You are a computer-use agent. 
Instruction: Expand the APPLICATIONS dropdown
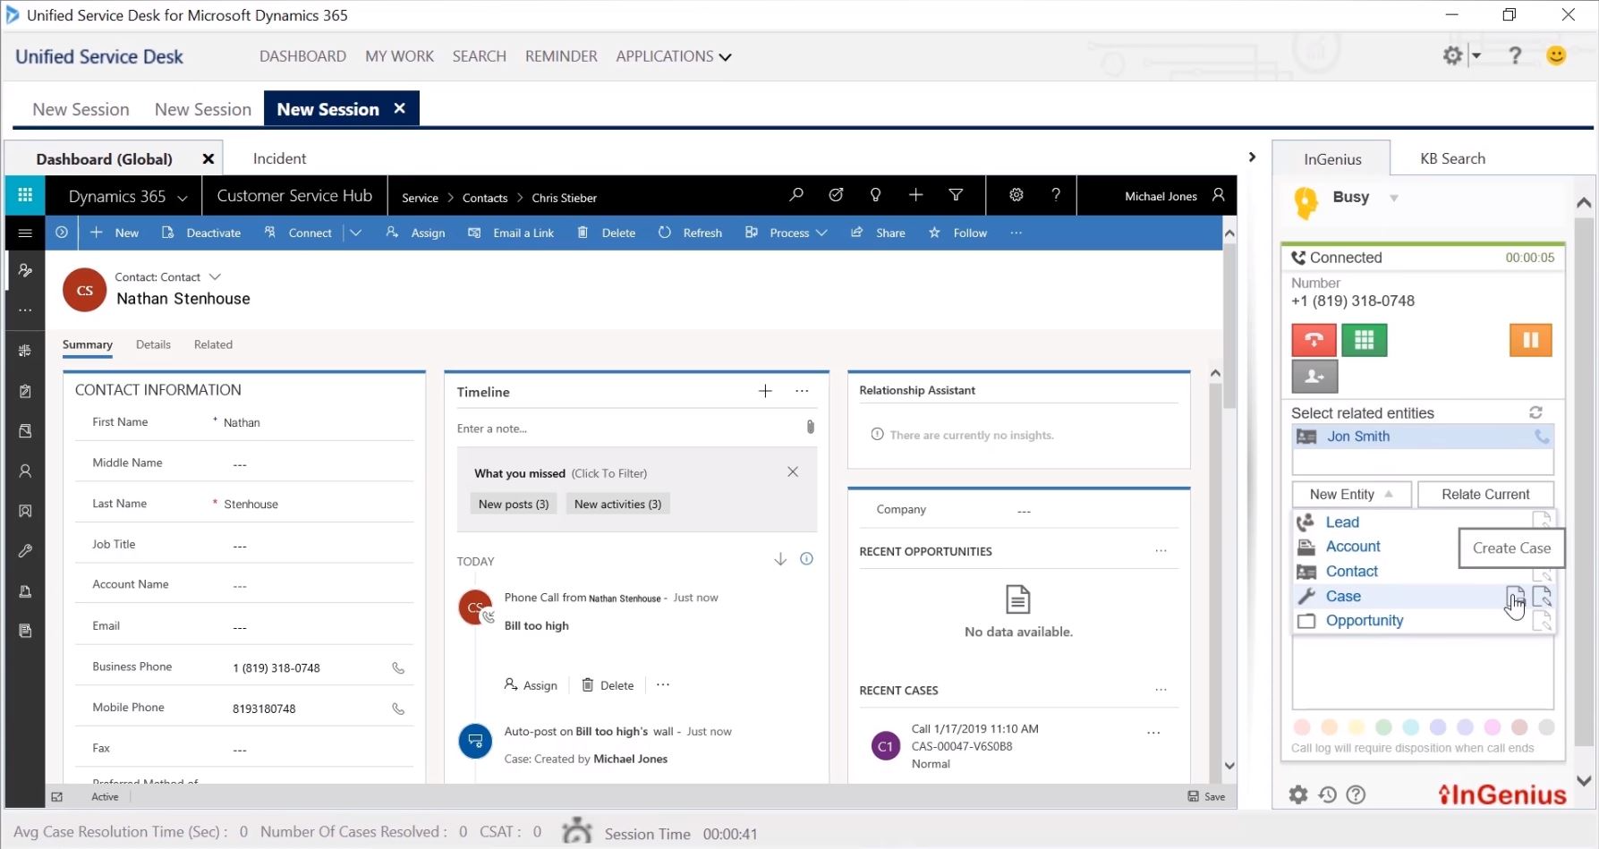point(674,56)
